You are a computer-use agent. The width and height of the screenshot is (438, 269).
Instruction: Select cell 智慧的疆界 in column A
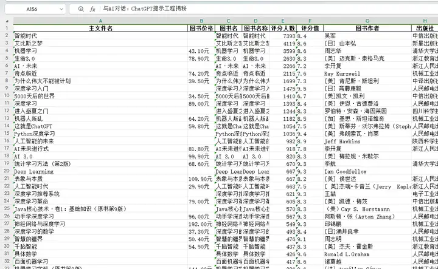(x=100, y=239)
